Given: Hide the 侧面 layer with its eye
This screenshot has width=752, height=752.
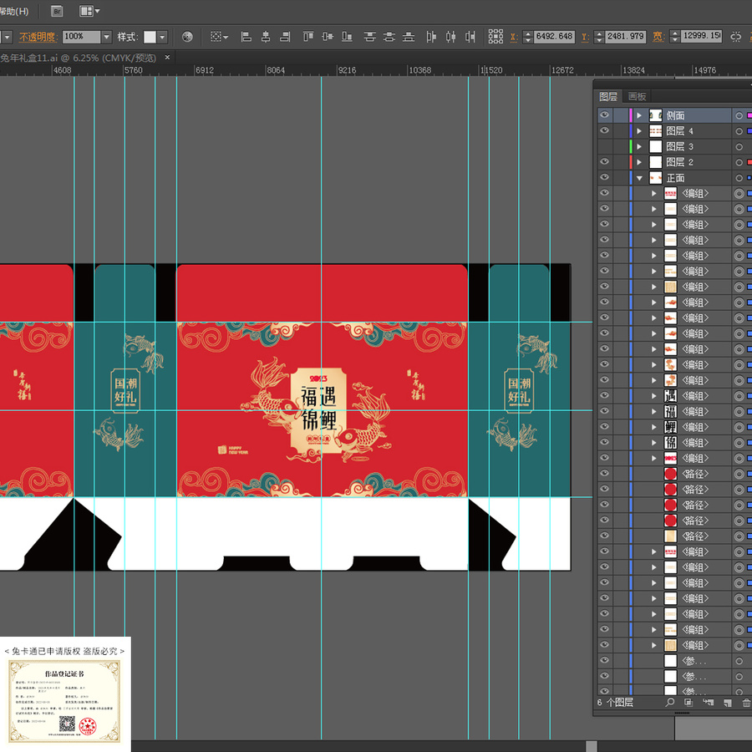Looking at the screenshot, I should point(605,115).
